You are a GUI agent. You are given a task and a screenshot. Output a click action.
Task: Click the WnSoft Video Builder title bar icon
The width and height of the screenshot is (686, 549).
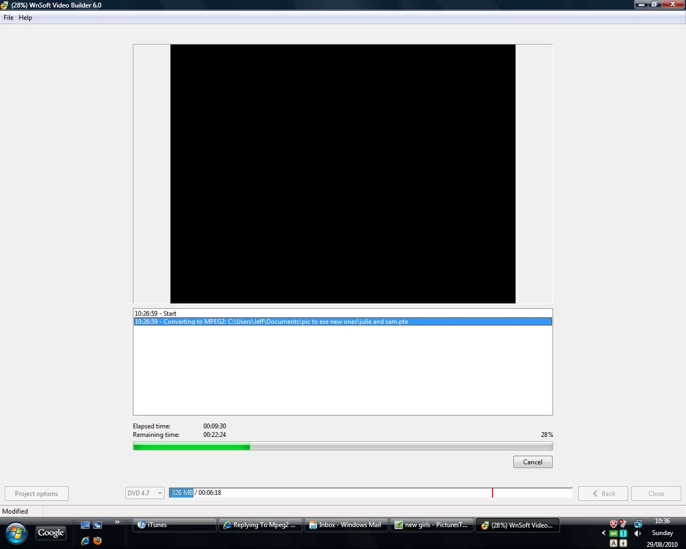[x=4, y=5]
